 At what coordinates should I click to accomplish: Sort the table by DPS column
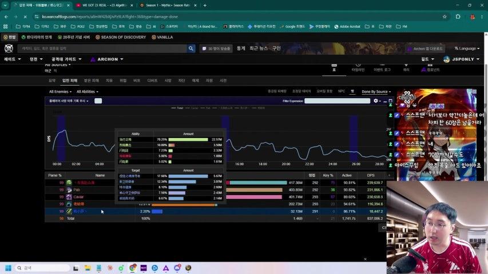(x=370, y=175)
